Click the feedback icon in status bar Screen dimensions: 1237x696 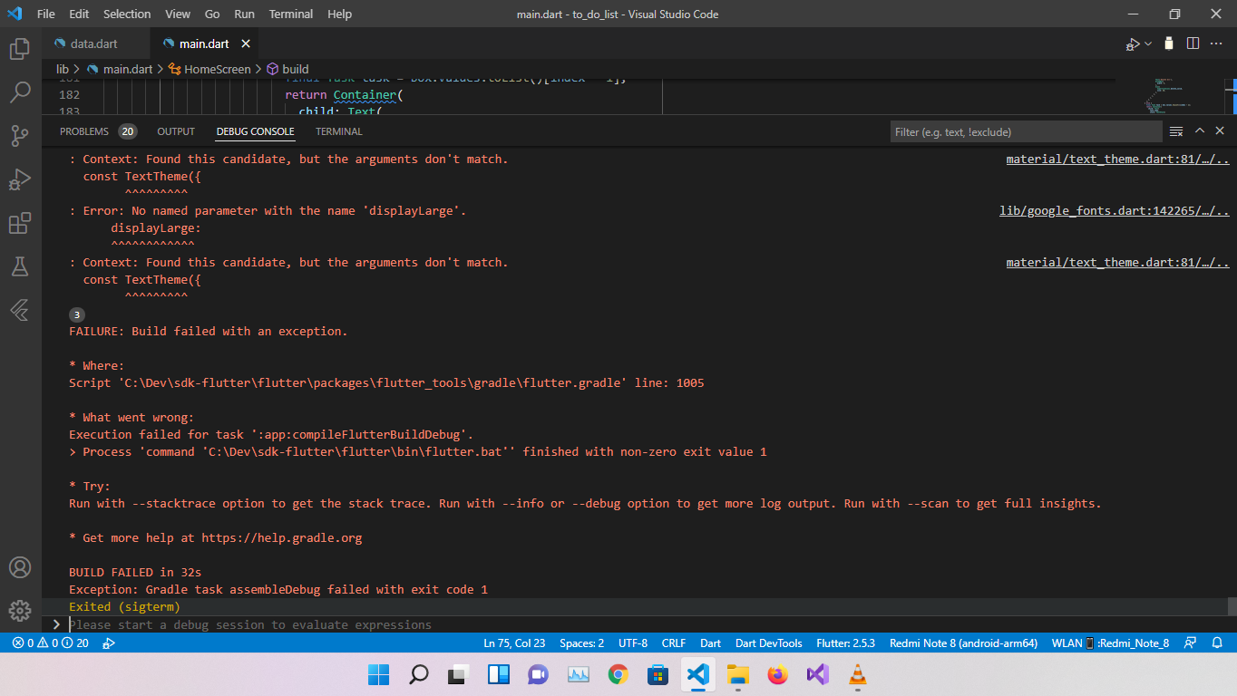(1191, 643)
